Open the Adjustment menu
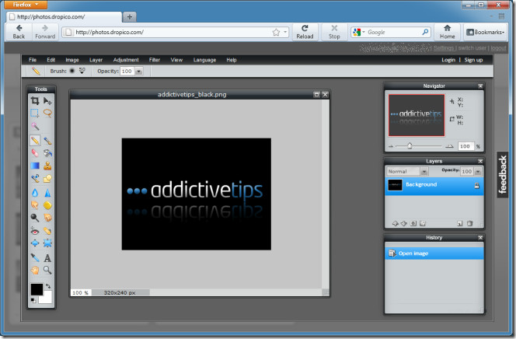Viewport: 516px width, 339px height. [126, 60]
